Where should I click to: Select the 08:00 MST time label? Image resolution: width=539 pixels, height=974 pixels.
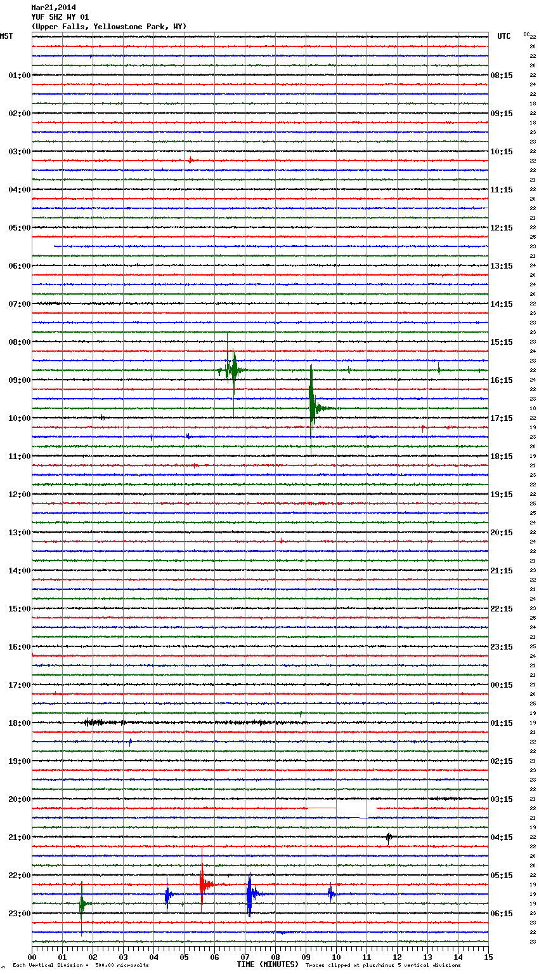[x=20, y=342]
